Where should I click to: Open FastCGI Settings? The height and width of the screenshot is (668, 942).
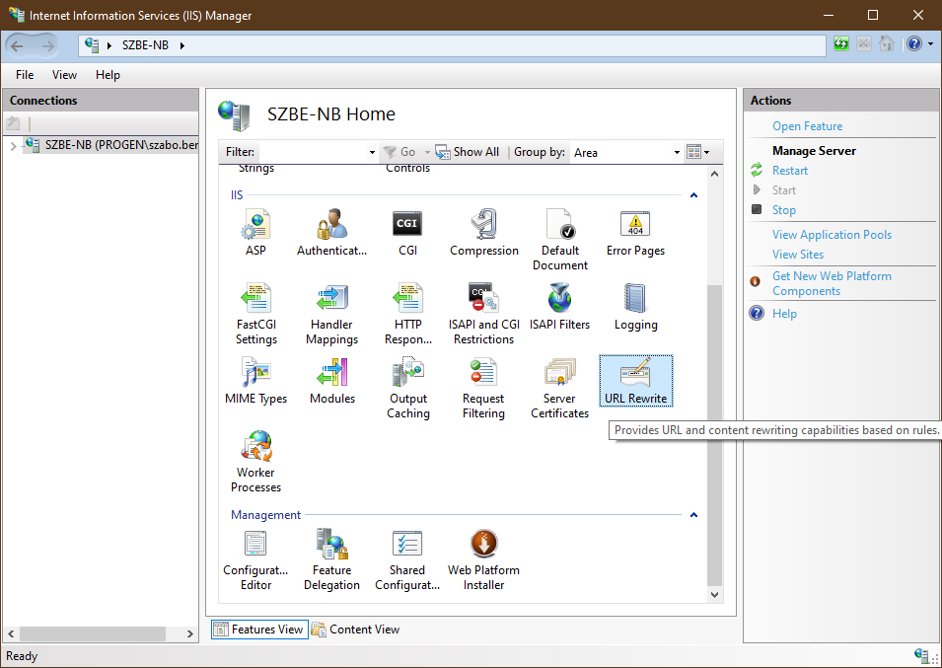(255, 314)
